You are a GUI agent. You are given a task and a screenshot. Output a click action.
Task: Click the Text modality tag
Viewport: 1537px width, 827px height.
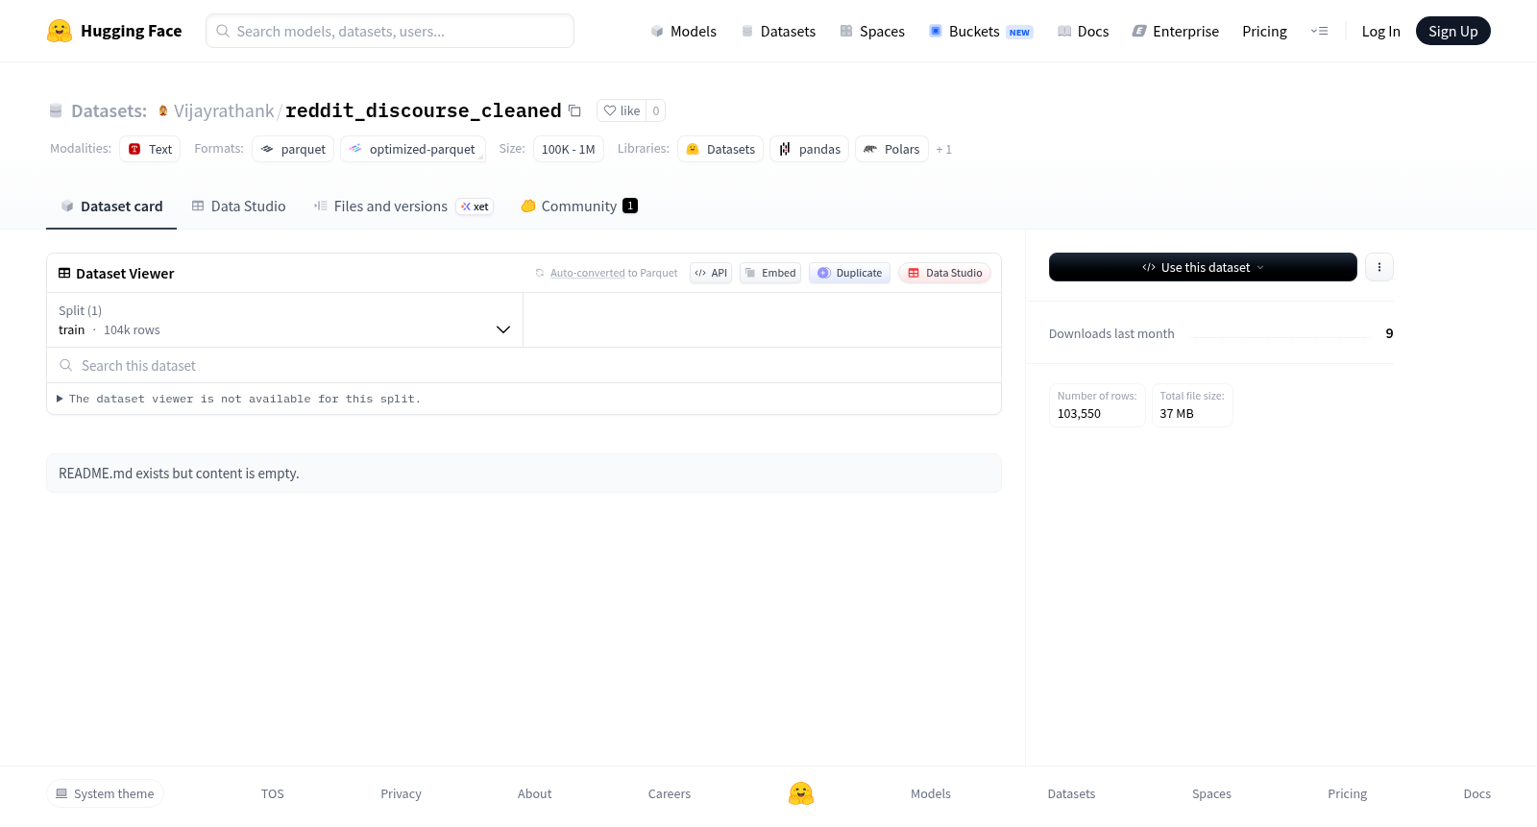150,149
